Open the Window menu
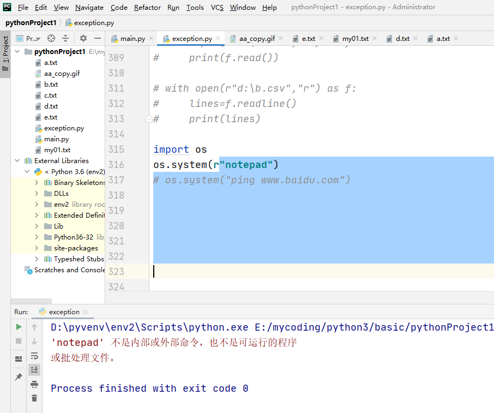 (x=243, y=7)
